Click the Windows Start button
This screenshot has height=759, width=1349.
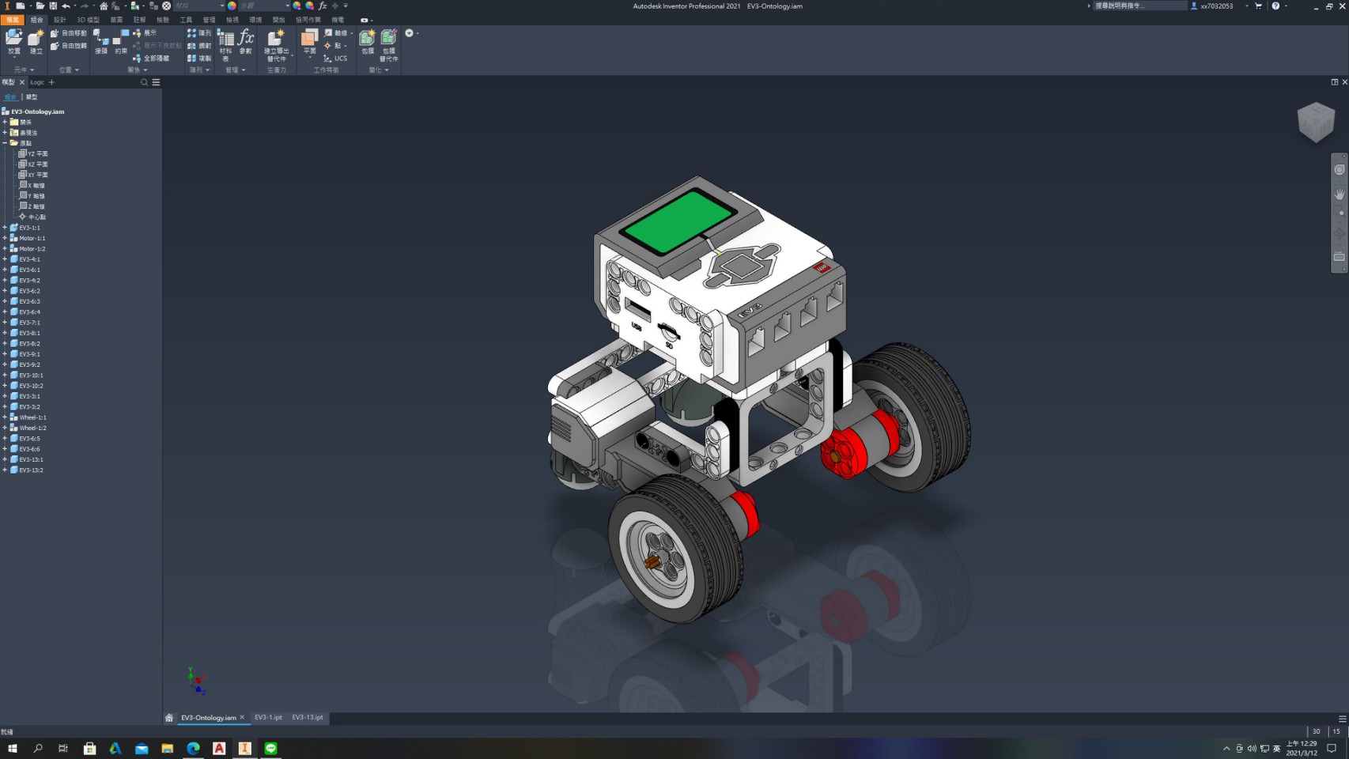coord(12,748)
